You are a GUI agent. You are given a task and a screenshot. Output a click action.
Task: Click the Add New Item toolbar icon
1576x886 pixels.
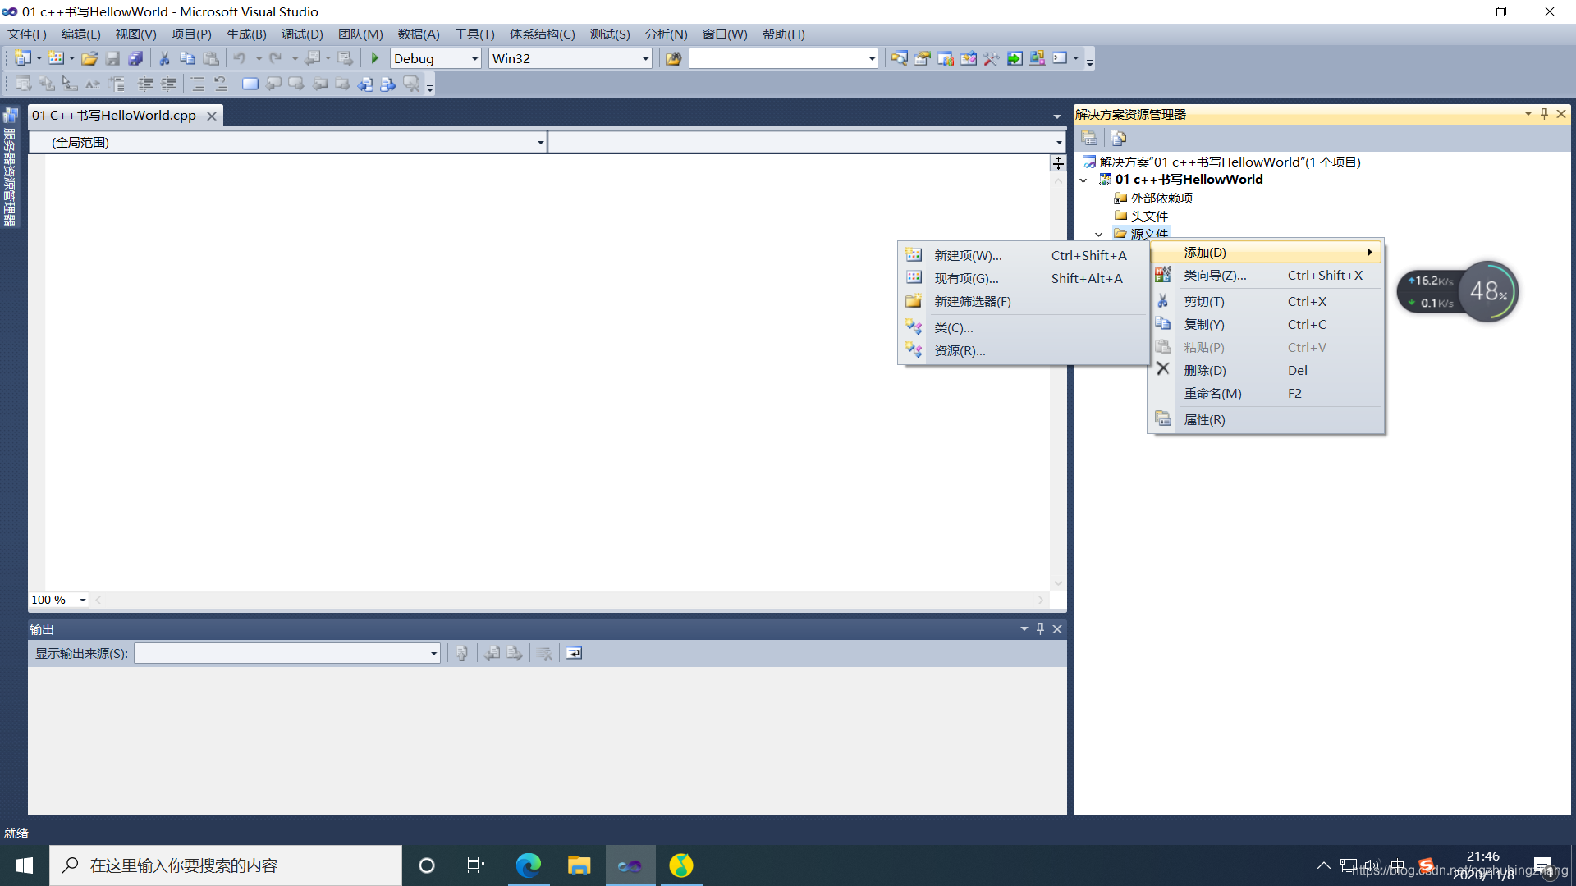(x=56, y=58)
